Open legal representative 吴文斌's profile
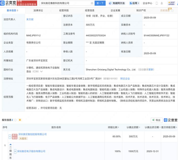This screenshot has height=160, width=178. pos(30,19)
